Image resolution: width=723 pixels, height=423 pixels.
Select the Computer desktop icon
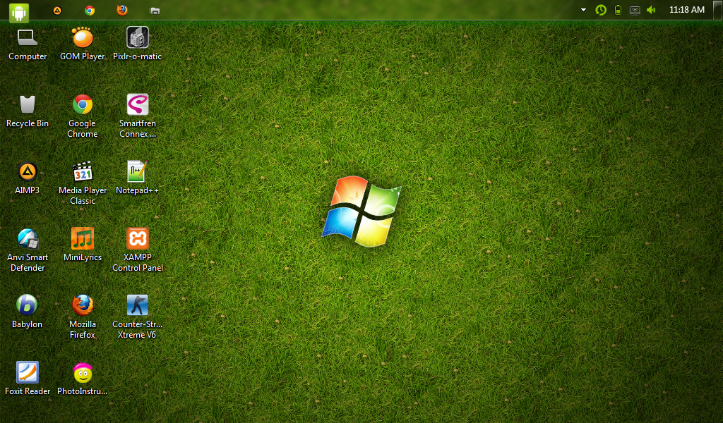pyautogui.click(x=28, y=44)
